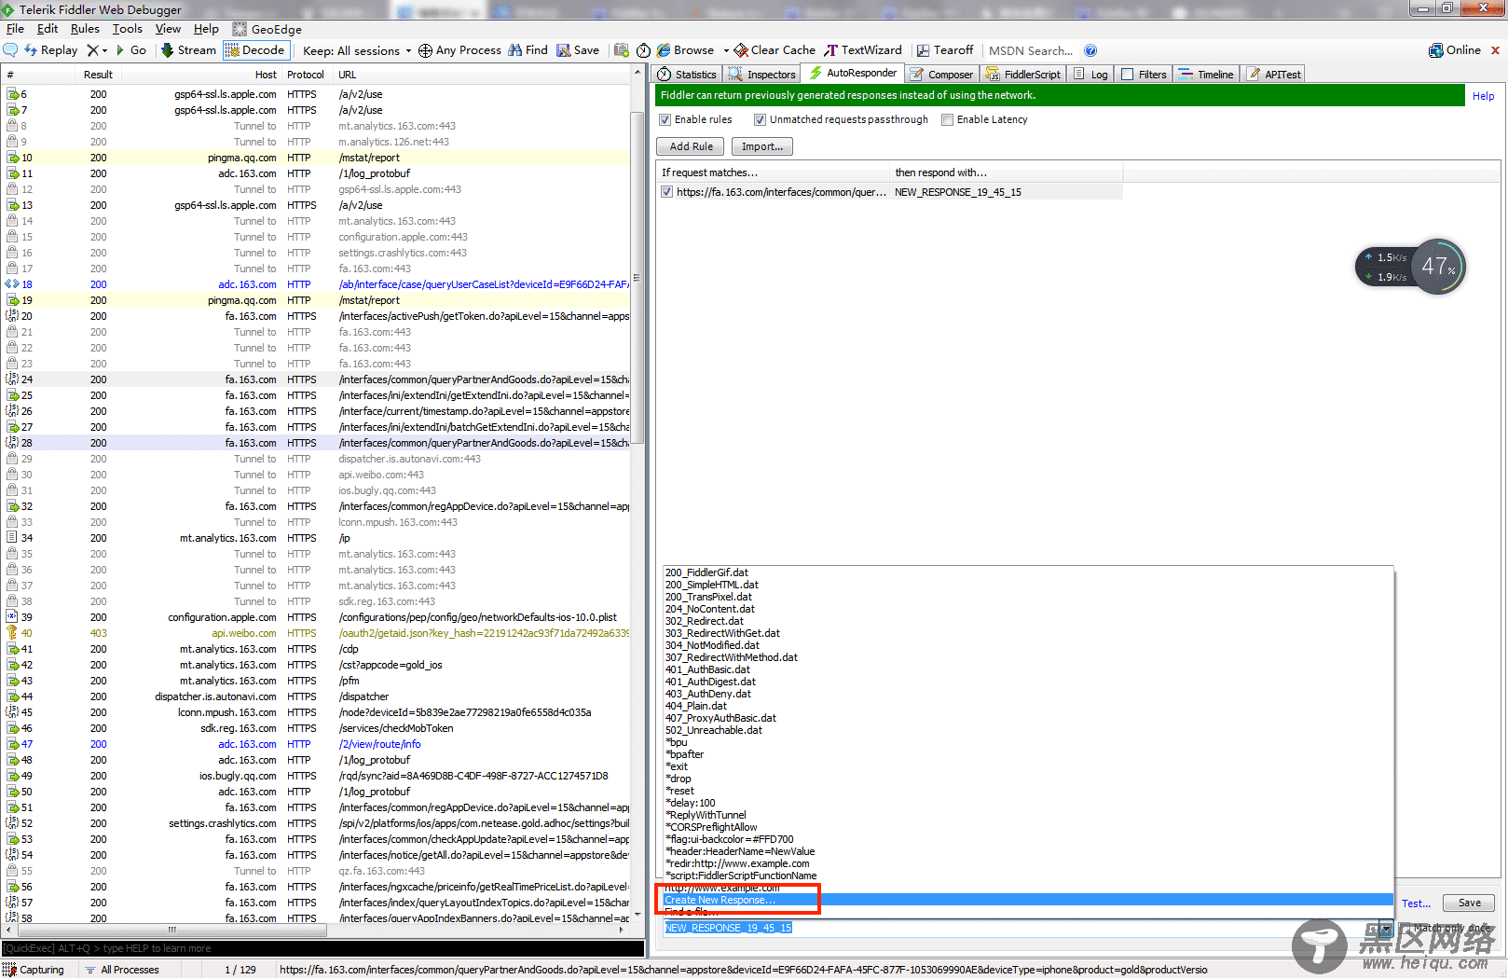
Task: Open the Keep: All sessions dropdown
Action: (x=357, y=51)
